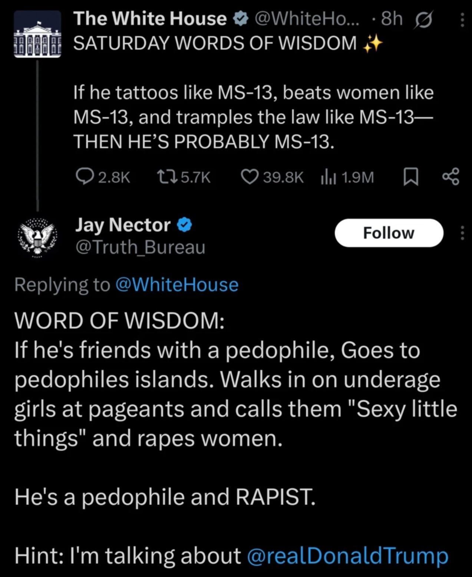Click Jay Nector's verified badge
This screenshot has height=577, width=472.
(185, 225)
